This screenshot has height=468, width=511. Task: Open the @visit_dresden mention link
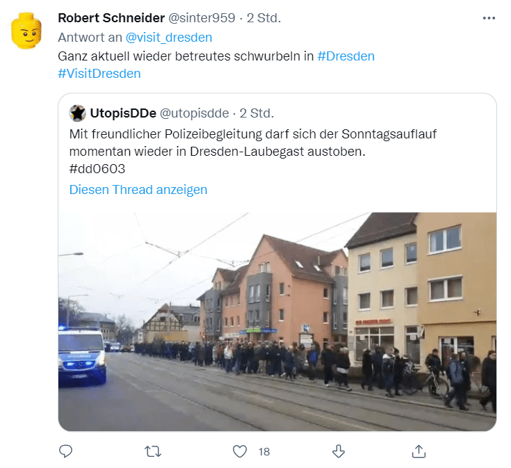coord(169,38)
